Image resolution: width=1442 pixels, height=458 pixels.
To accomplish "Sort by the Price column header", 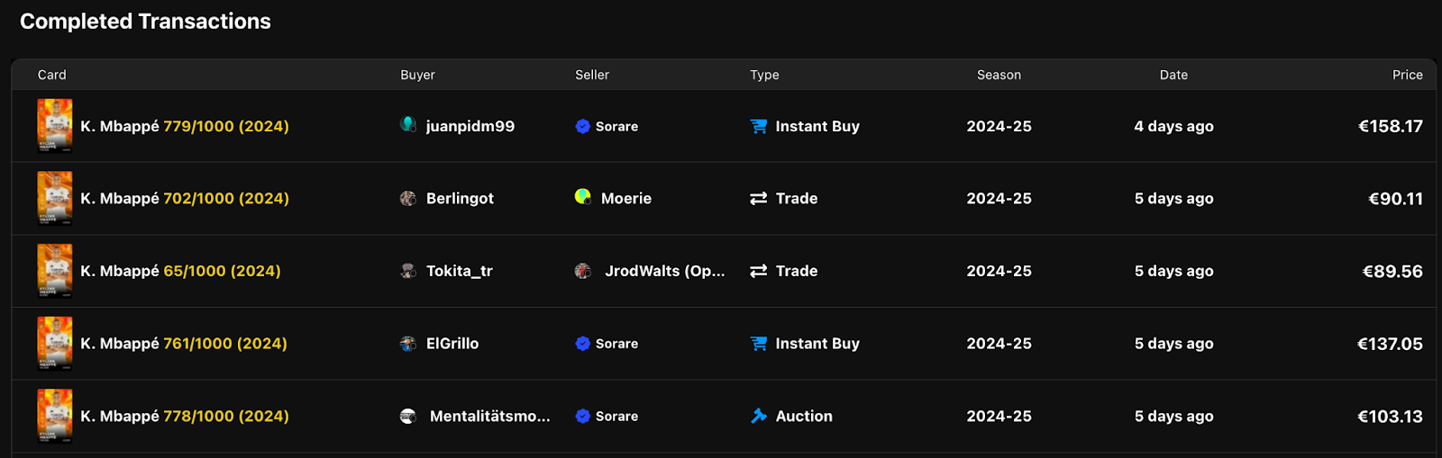I will [x=1407, y=75].
